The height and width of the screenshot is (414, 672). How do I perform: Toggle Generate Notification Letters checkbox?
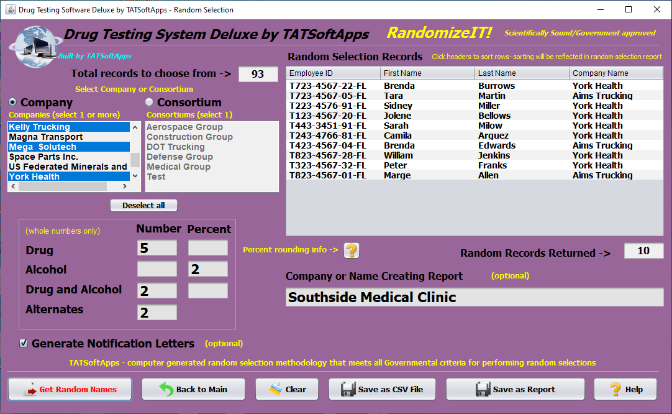(24, 343)
